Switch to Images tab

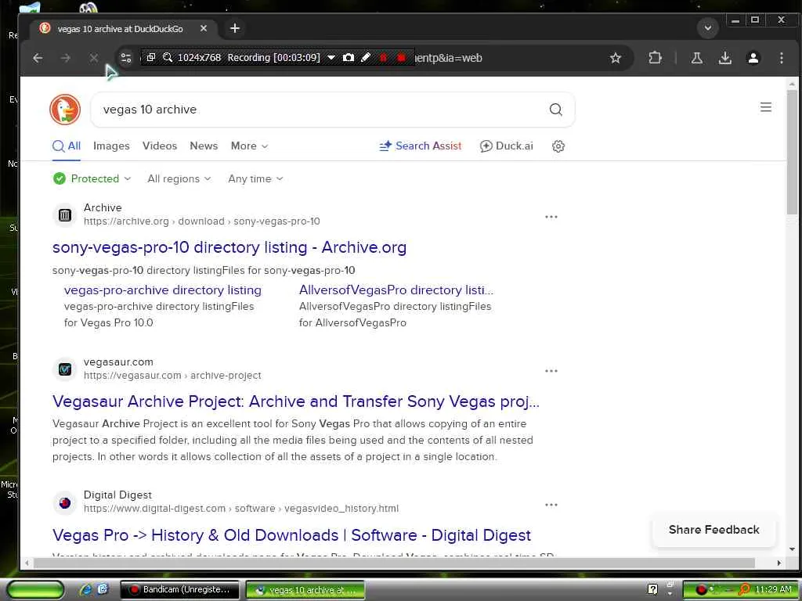[x=111, y=146]
